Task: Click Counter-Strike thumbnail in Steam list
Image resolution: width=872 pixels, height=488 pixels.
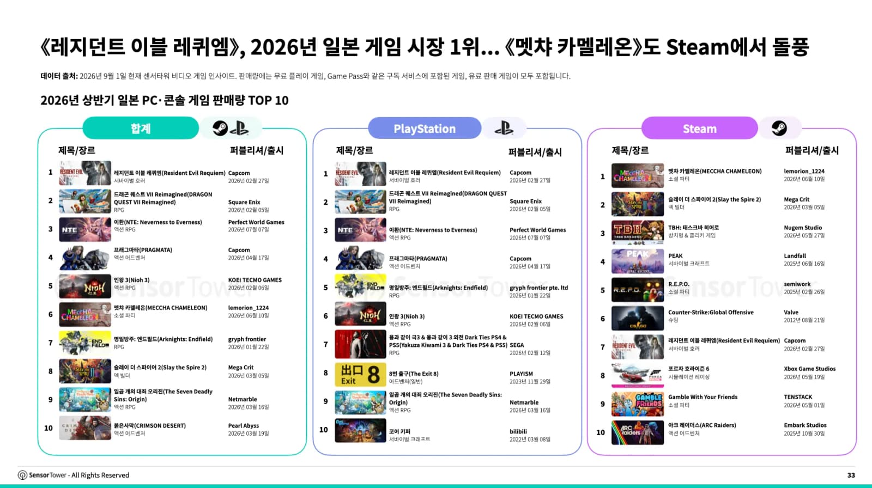Action: 638,318
